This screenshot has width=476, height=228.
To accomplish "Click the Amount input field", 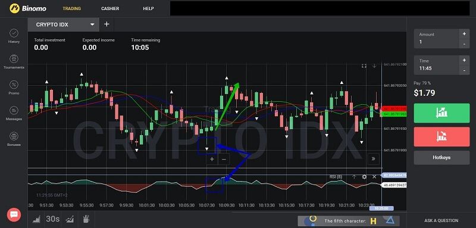I will [437, 39].
